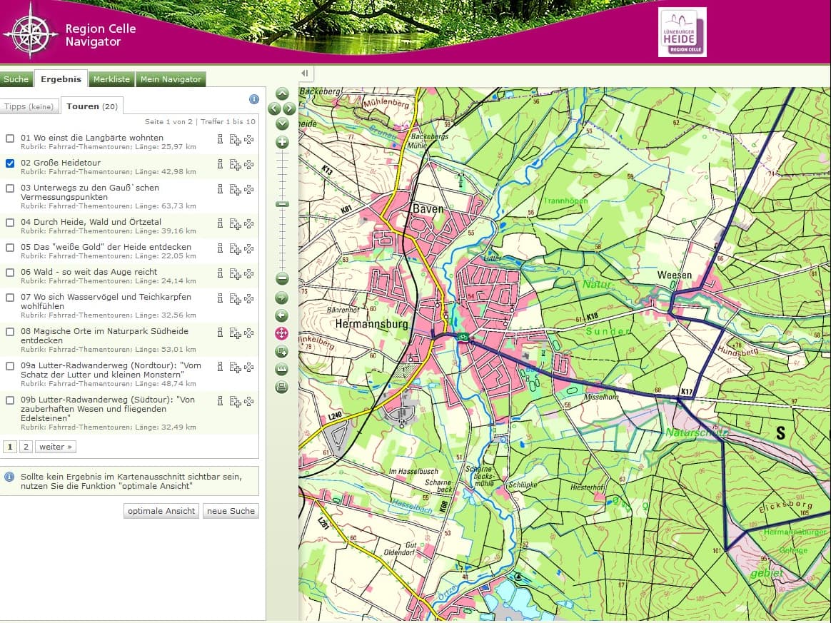Uncheck the 02 Große Heidetour checkbox
The width and height of the screenshot is (831, 623).
(x=10, y=163)
